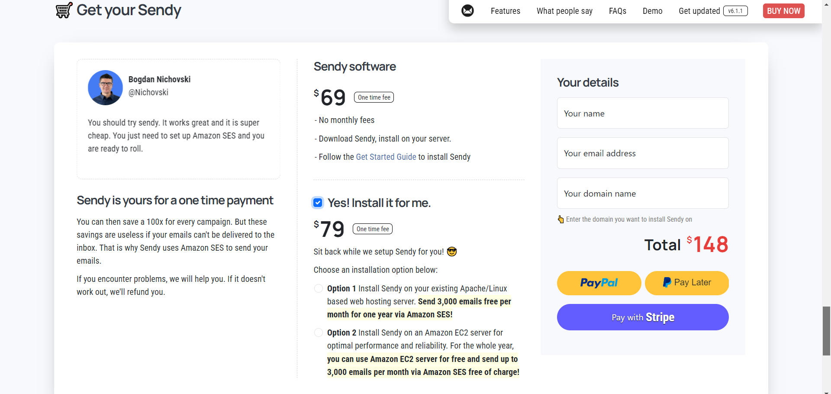Click the Sendy software heading
This screenshot has width=831, height=394.
(354, 67)
